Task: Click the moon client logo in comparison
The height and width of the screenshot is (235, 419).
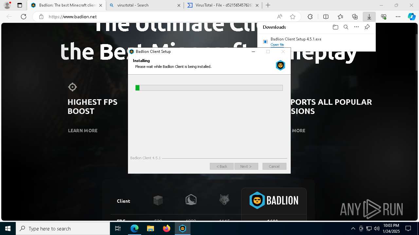Action: 191,200
